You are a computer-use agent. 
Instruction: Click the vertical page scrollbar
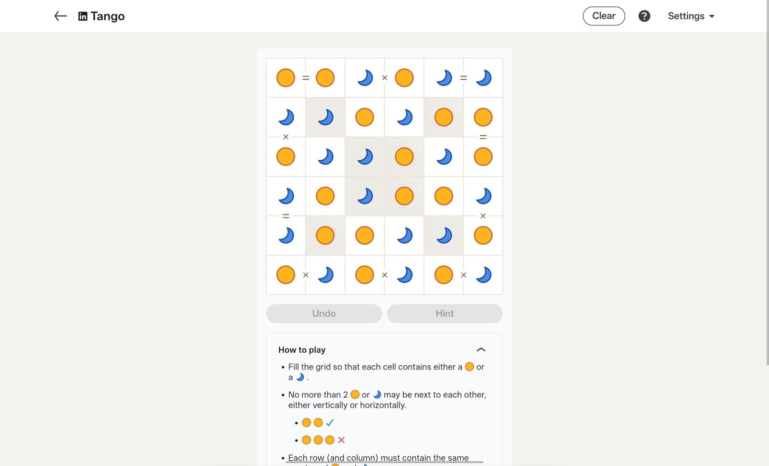(767, 192)
